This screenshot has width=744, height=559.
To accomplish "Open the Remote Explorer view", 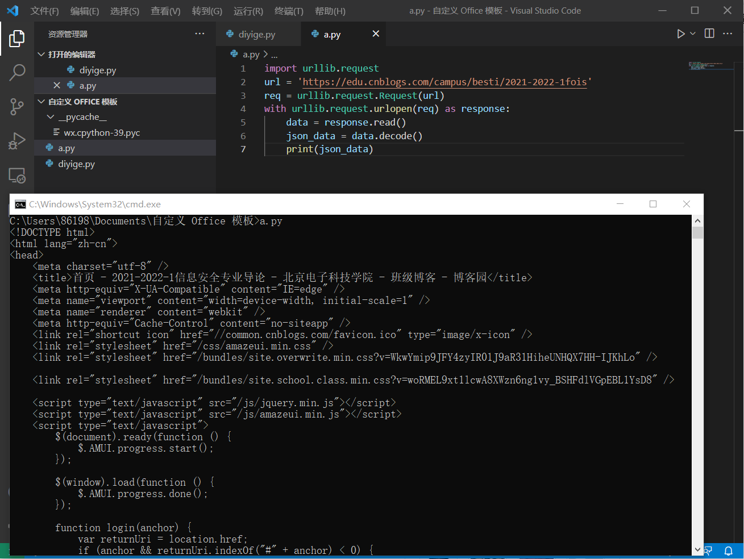I will point(17,176).
